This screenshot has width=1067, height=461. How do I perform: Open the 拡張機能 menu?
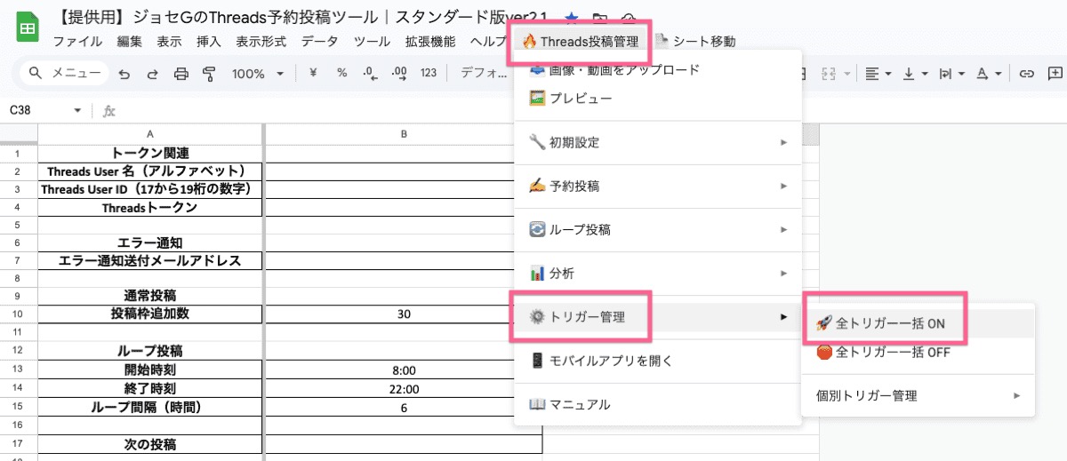click(x=429, y=42)
